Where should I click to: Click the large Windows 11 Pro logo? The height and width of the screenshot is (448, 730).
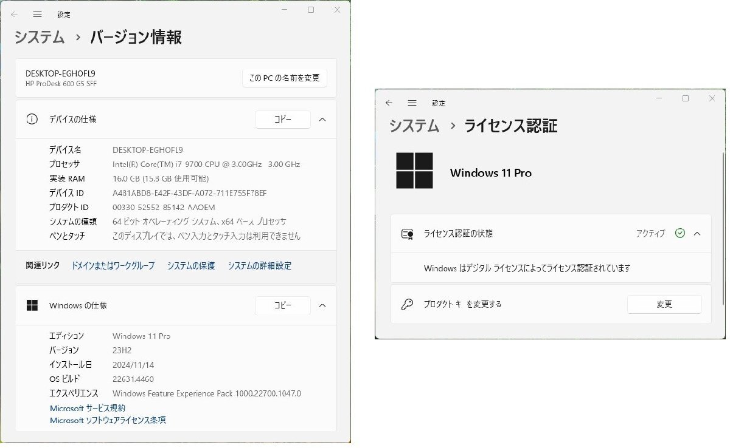(x=414, y=171)
